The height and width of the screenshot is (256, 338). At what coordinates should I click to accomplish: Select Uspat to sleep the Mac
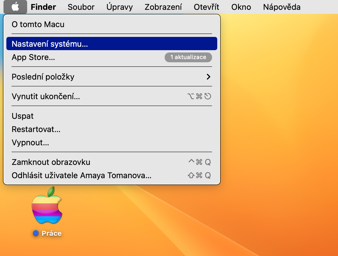pos(112,116)
